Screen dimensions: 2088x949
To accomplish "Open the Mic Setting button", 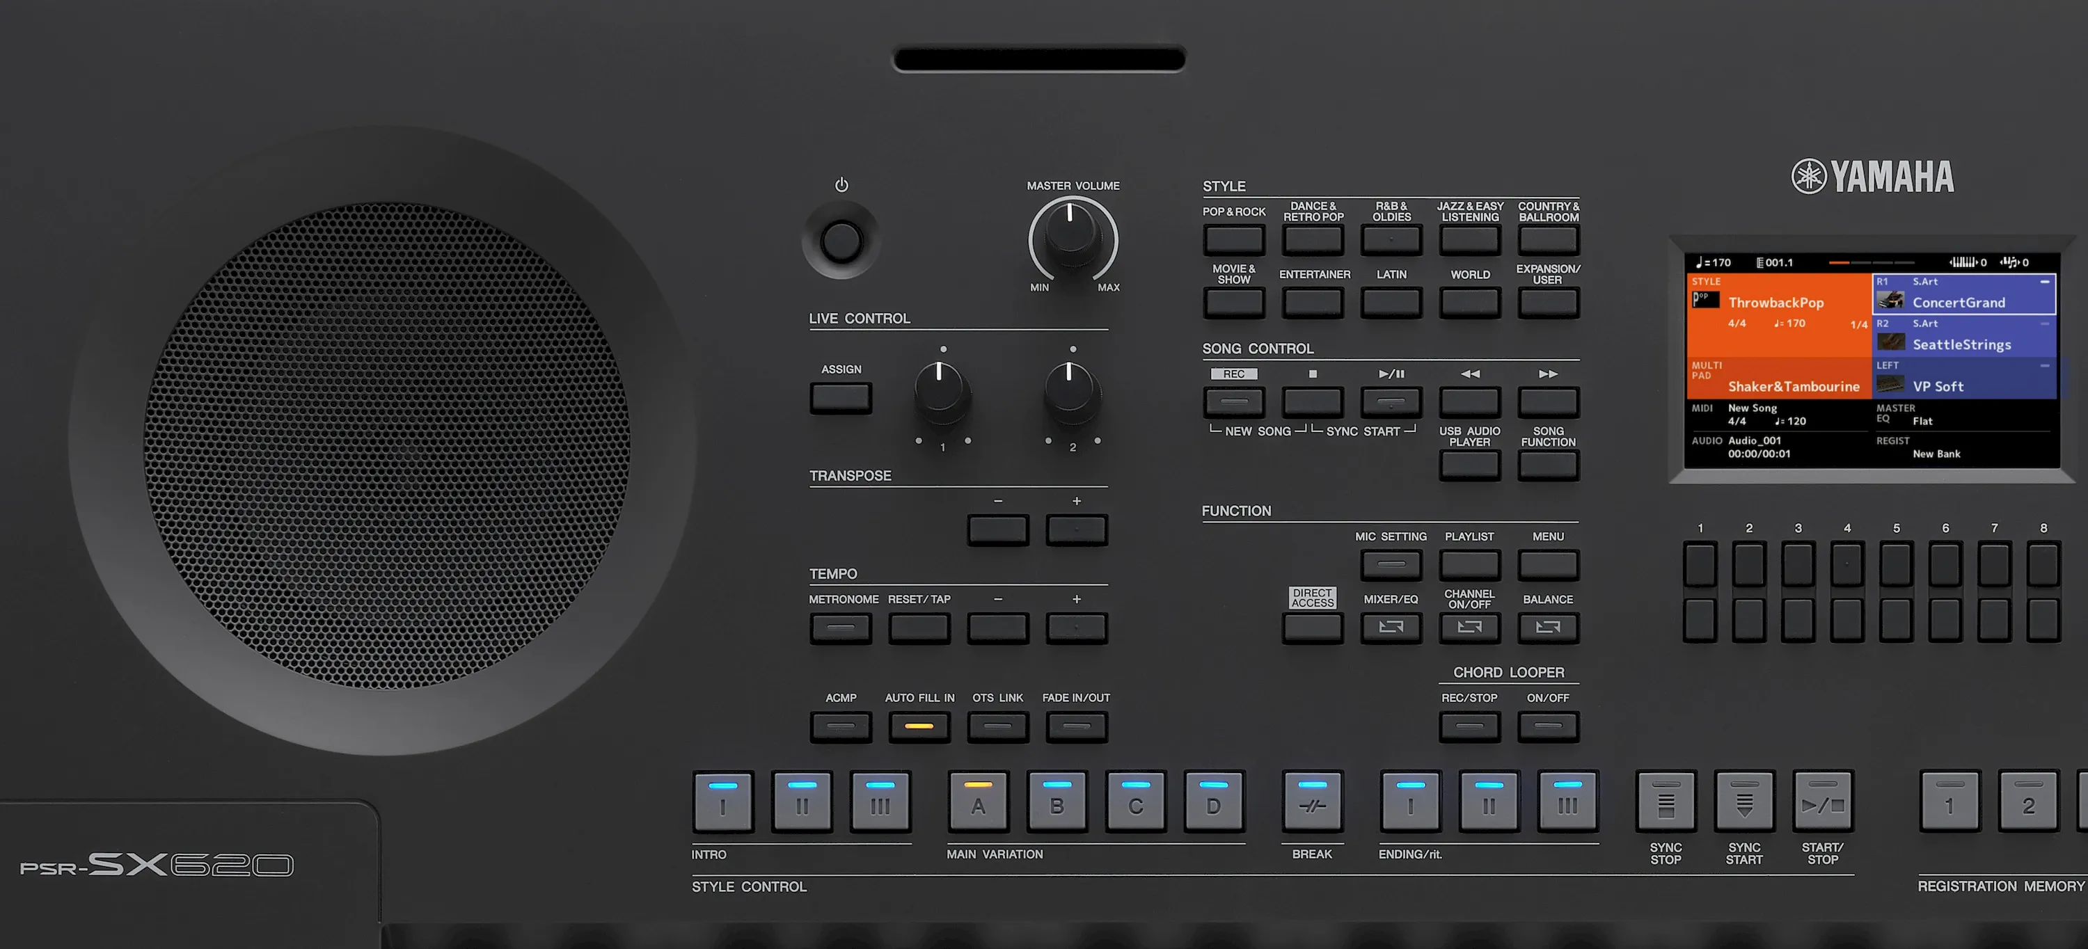I will coord(1391,564).
